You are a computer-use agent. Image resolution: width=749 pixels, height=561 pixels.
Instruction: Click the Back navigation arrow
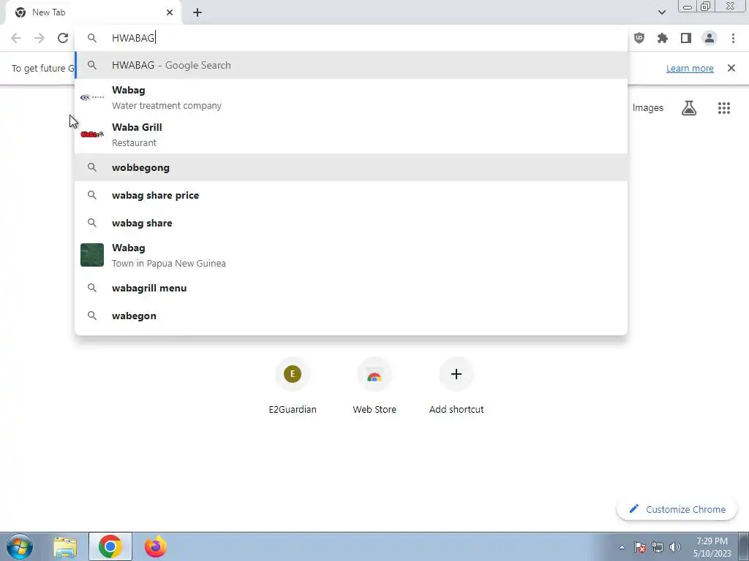(16, 38)
